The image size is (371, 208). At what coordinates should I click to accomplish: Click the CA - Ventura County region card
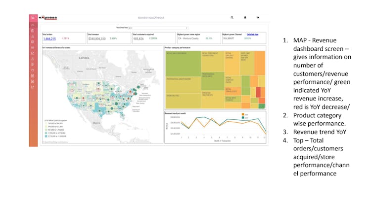[x=199, y=38]
